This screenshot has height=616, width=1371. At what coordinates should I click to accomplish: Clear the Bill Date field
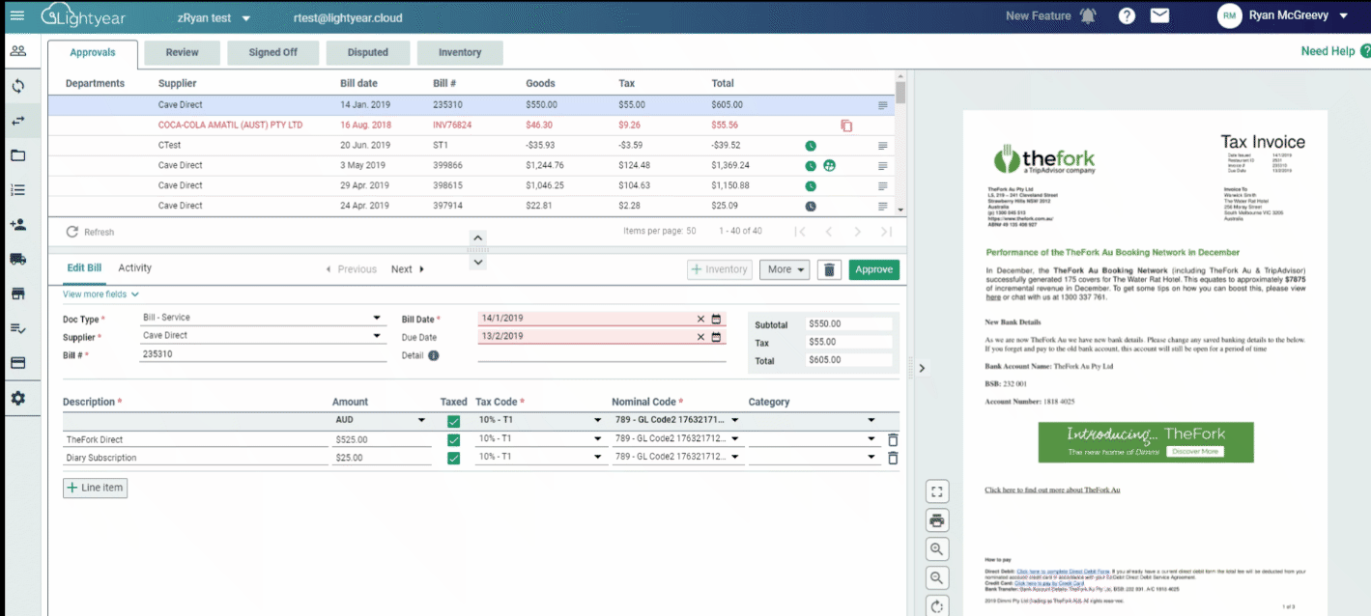[700, 319]
